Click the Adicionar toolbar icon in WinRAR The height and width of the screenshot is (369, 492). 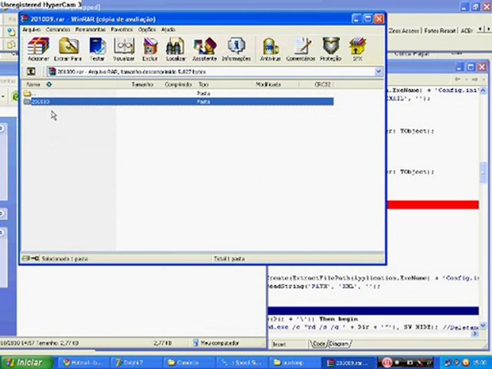38,49
